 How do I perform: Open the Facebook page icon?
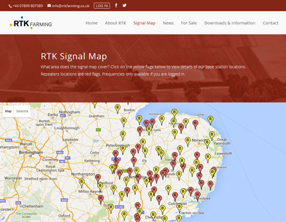116,5
